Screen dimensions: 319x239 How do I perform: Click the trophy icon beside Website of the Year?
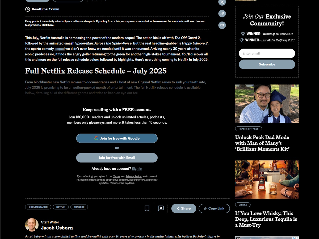coord(243,34)
